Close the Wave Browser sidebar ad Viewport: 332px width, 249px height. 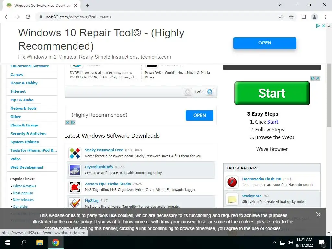318,78
